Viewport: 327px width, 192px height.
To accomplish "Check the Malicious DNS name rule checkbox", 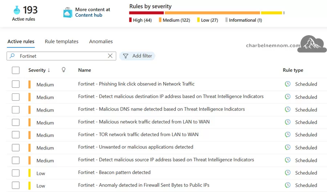I will pos(16,110).
